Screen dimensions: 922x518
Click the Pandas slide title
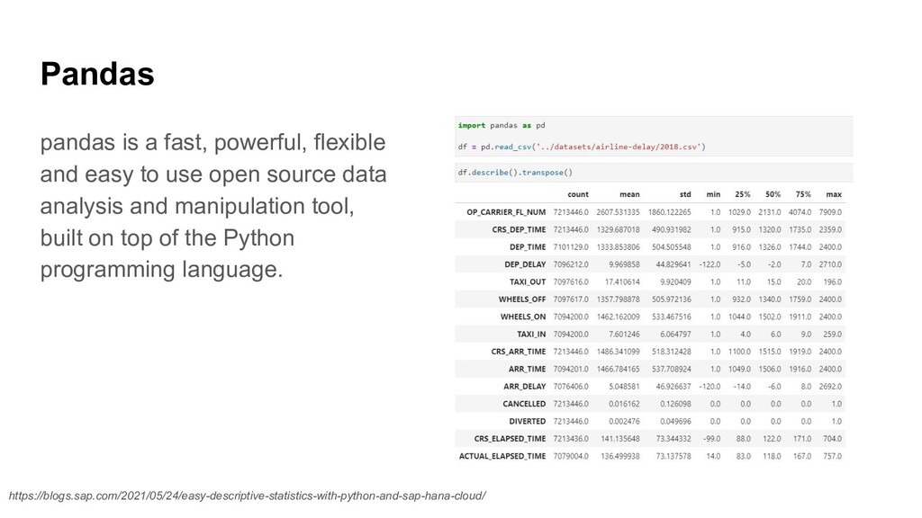click(97, 75)
